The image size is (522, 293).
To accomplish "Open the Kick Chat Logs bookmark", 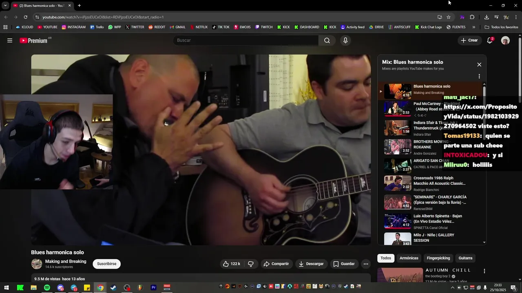I will coord(428,27).
